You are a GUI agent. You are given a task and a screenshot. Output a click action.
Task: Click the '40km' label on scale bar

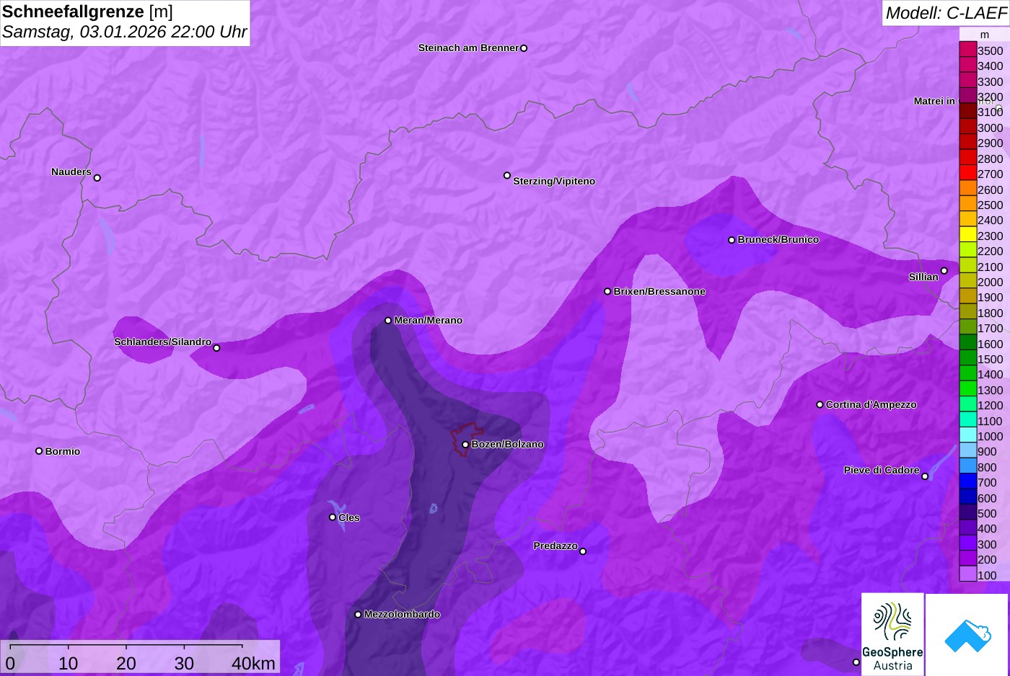coord(253,663)
